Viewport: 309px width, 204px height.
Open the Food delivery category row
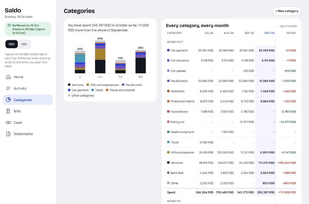click(231, 112)
